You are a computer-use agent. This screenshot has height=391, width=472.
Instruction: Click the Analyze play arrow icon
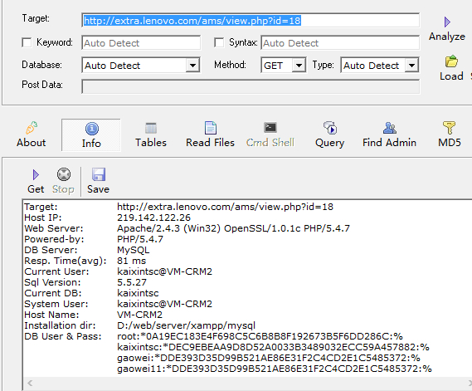tap(447, 22)
